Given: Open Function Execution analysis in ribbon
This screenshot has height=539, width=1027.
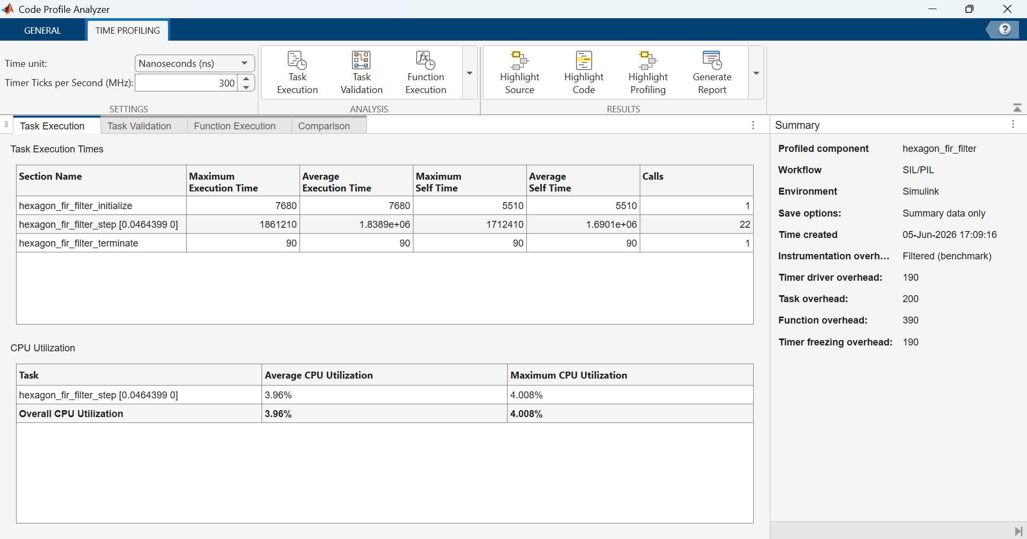Looking at the screenshot, I should click(426, 73).
